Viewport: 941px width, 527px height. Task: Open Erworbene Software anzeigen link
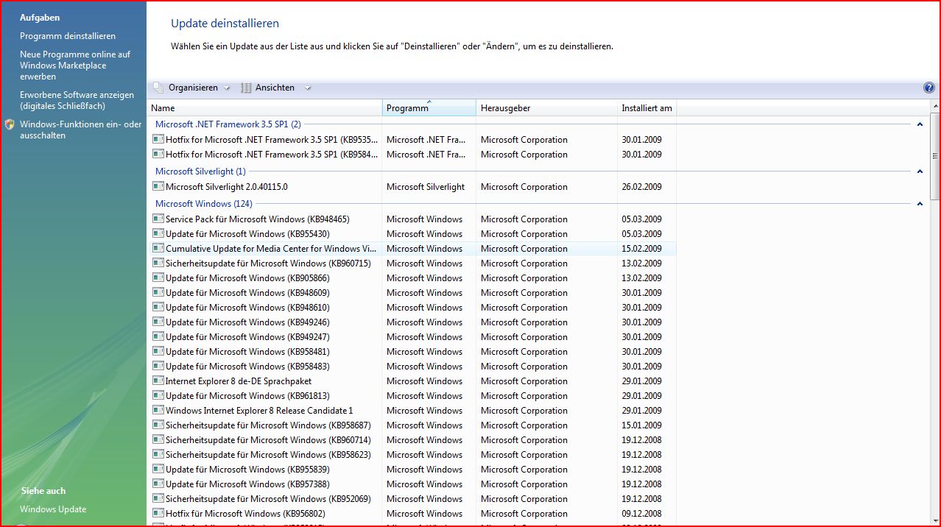coord(77,100)
